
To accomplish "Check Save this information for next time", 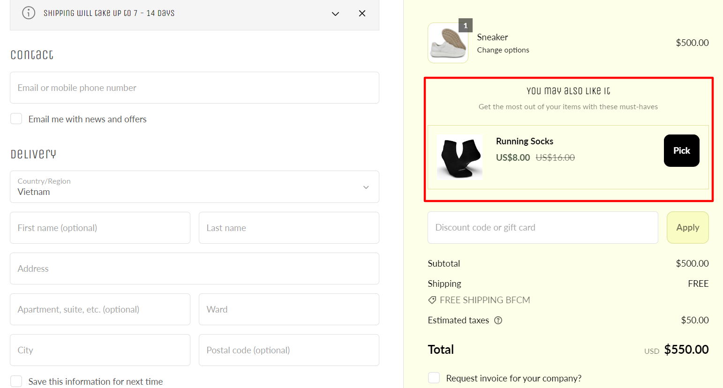I will point(16,381).
